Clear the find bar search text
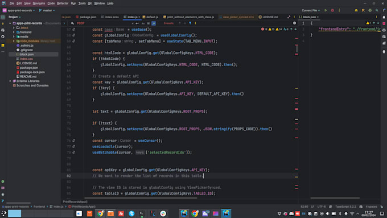The height and width of the screenshot is (218, 387). tap(133, 23)
